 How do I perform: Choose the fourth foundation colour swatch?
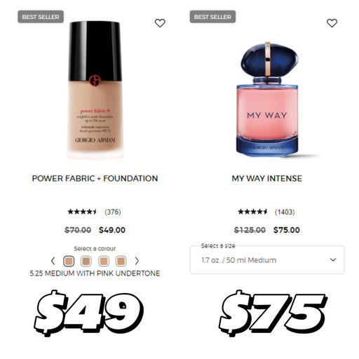pyautogui.click(x=121, y=261)
